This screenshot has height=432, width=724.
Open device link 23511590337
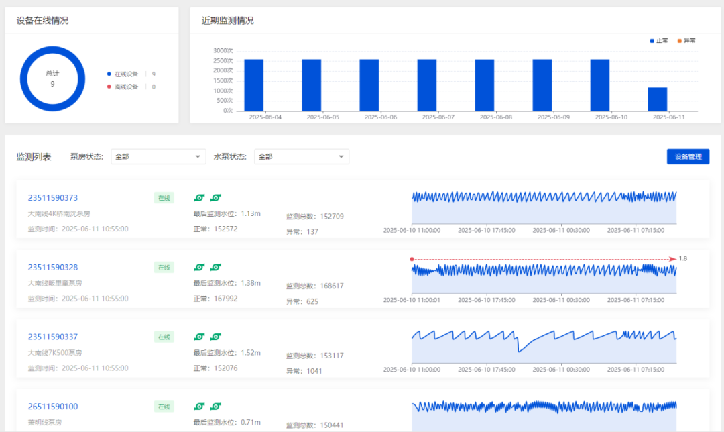pyautogui.click(x=53, y=337)
